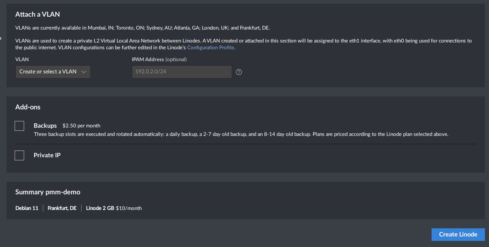Open the Configuration Profile link

[210, 48]
